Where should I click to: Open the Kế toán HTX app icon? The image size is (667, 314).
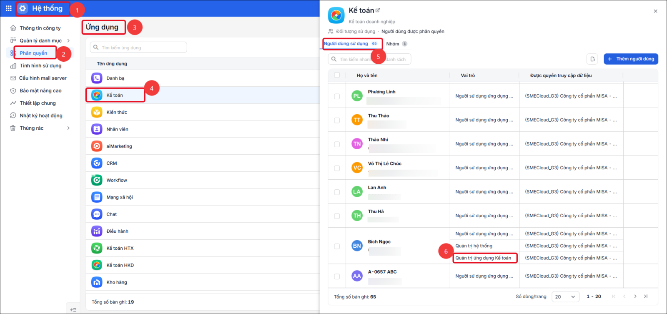pyautogui.click(x=97, y=248)
